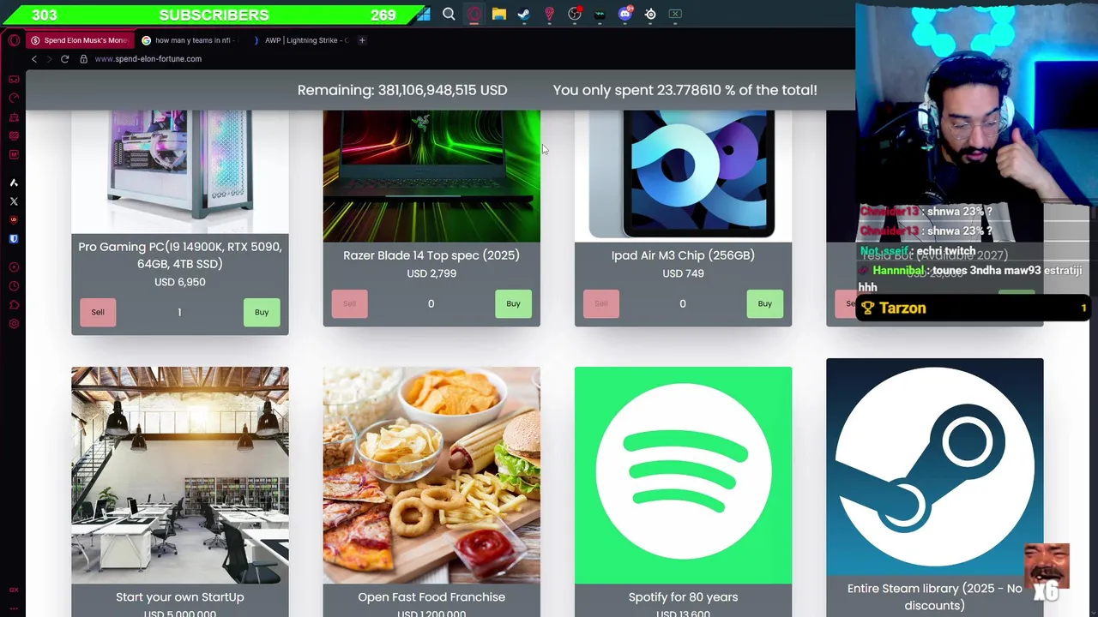The image size is (1098, 617).
Task: Click Tarzon name in stream overlay
Action: click(x=902, y=308)
